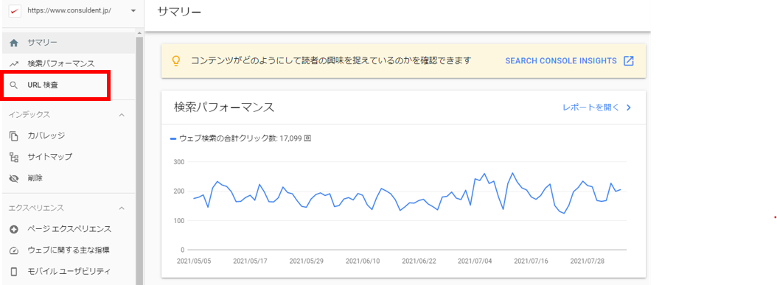Click the crossed-eye 削除 icon

[x=14, y=177]
